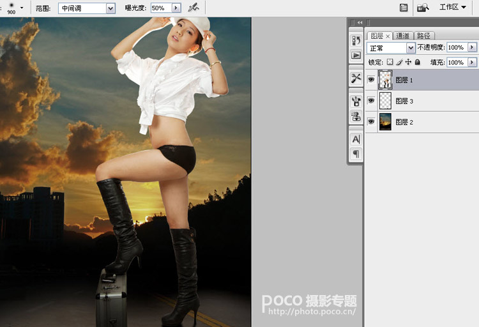Hide 图层 3 with its eye icon
This screenshot has width=479, height=327.
point(371,100)
